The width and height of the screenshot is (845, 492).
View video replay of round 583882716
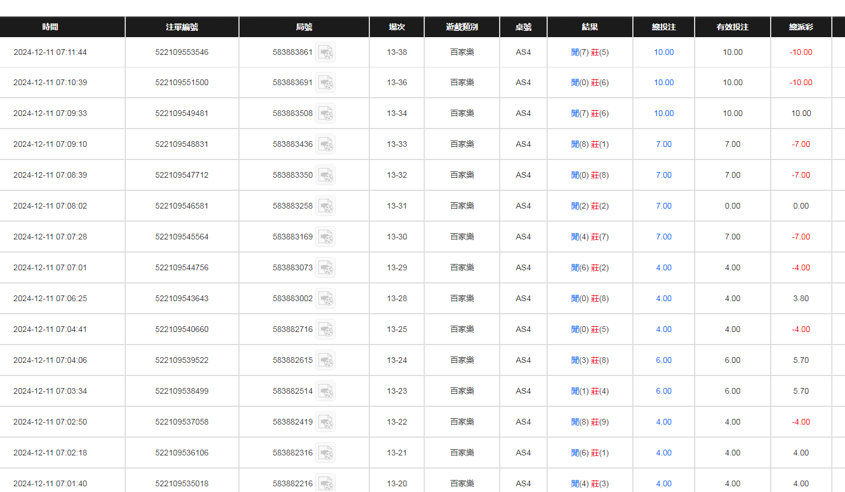coord(326,330)
